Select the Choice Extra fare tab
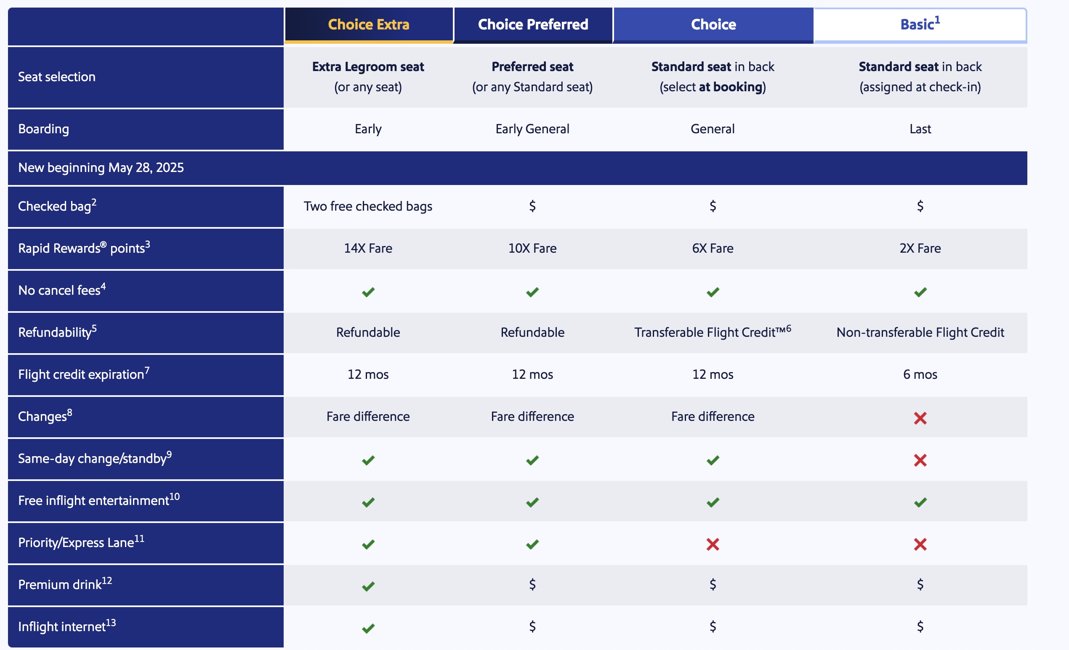1069x650 pixels. pos(368,25)
